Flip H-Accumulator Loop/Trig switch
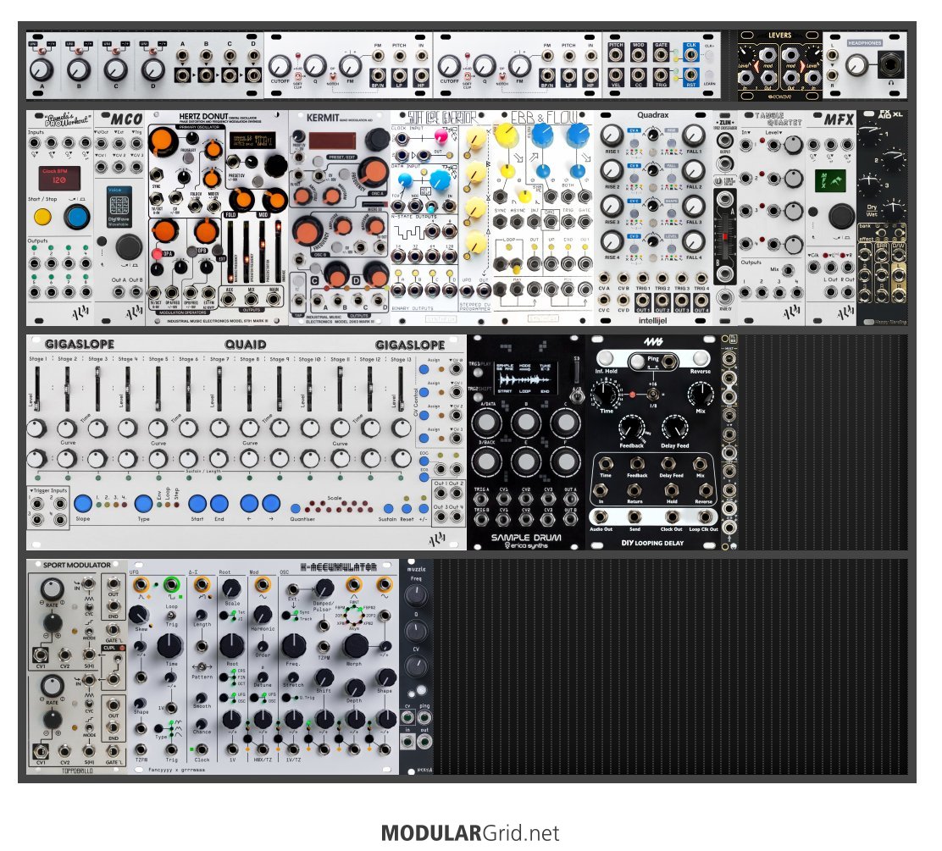This screenshot has width=942, height=851. (x=171, y=616)
